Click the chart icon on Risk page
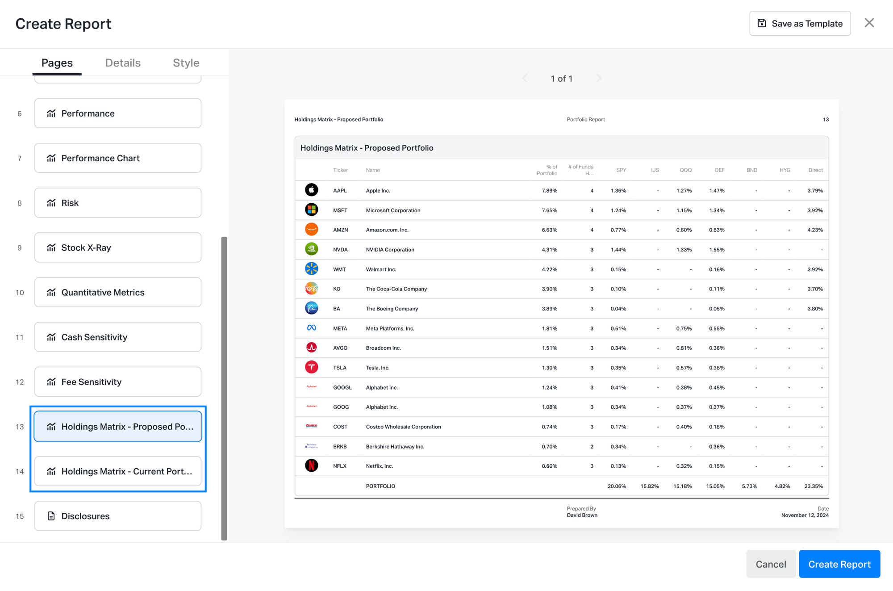 pos(51,203)
